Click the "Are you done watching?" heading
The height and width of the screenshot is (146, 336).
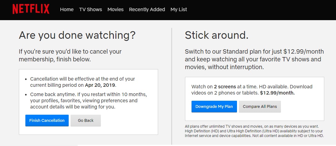(x=77, y=35)
